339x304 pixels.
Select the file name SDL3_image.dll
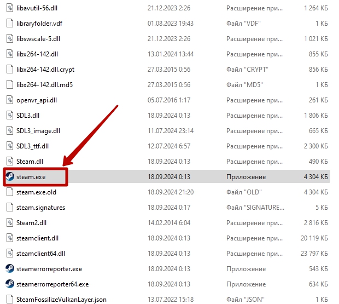click(x=38, y=131)
